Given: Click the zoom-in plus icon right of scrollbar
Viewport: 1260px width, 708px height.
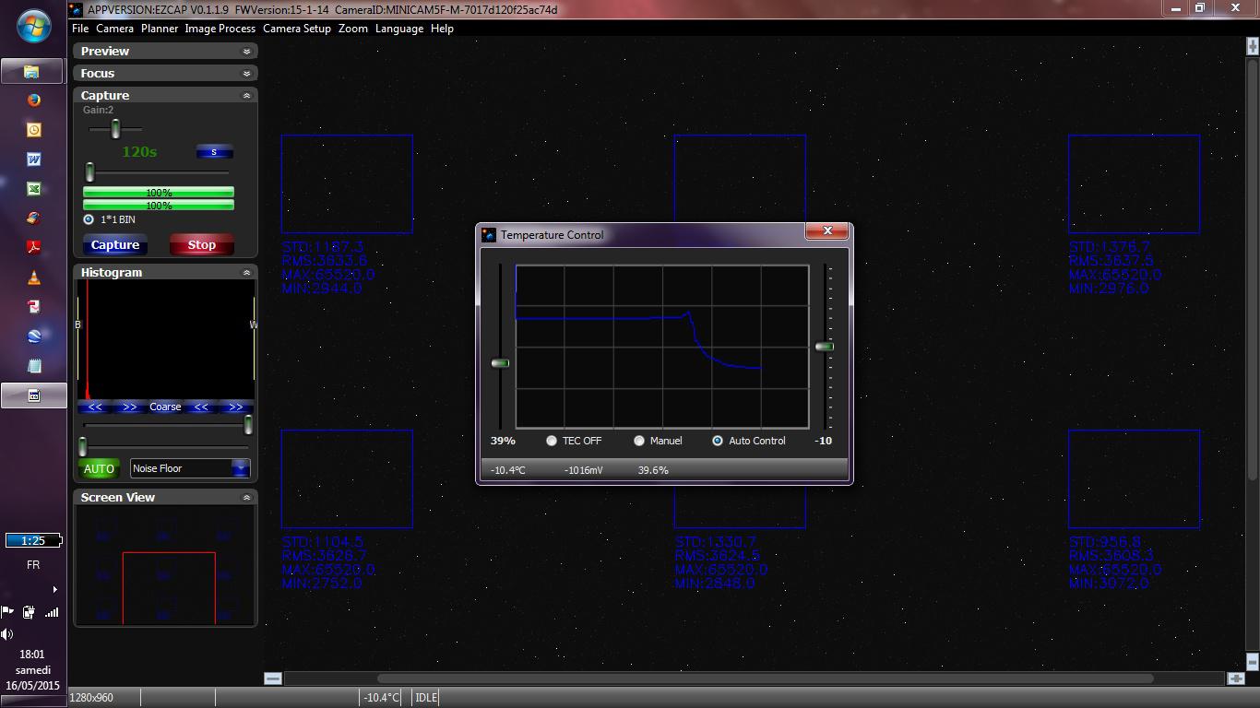Looking at the screenshot, I should [x=1236, y=678].
